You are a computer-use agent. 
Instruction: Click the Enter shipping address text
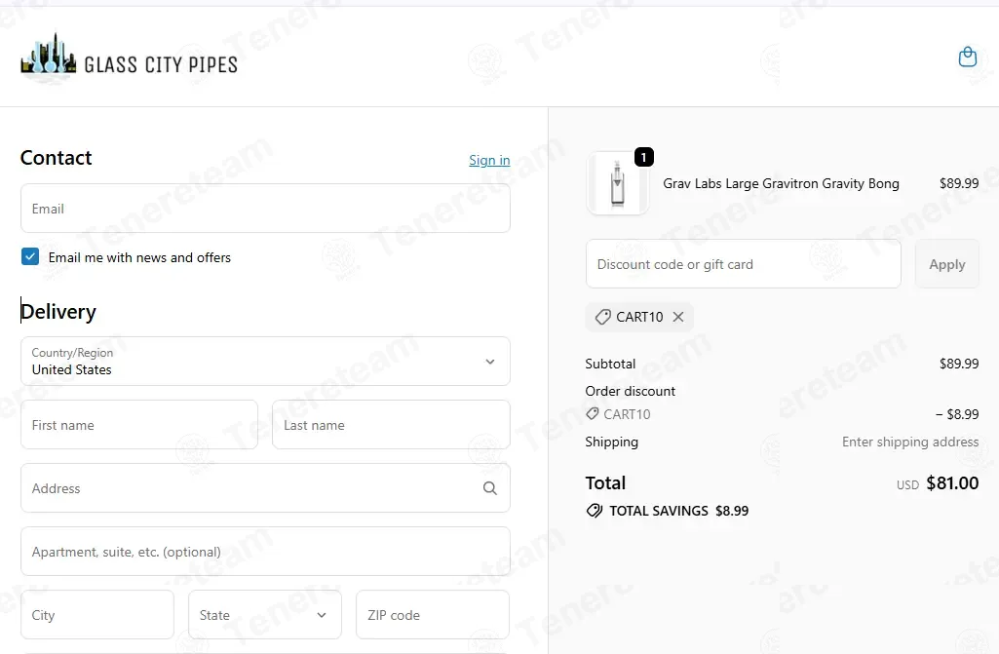pyautogui.click(x=910, y=442)
